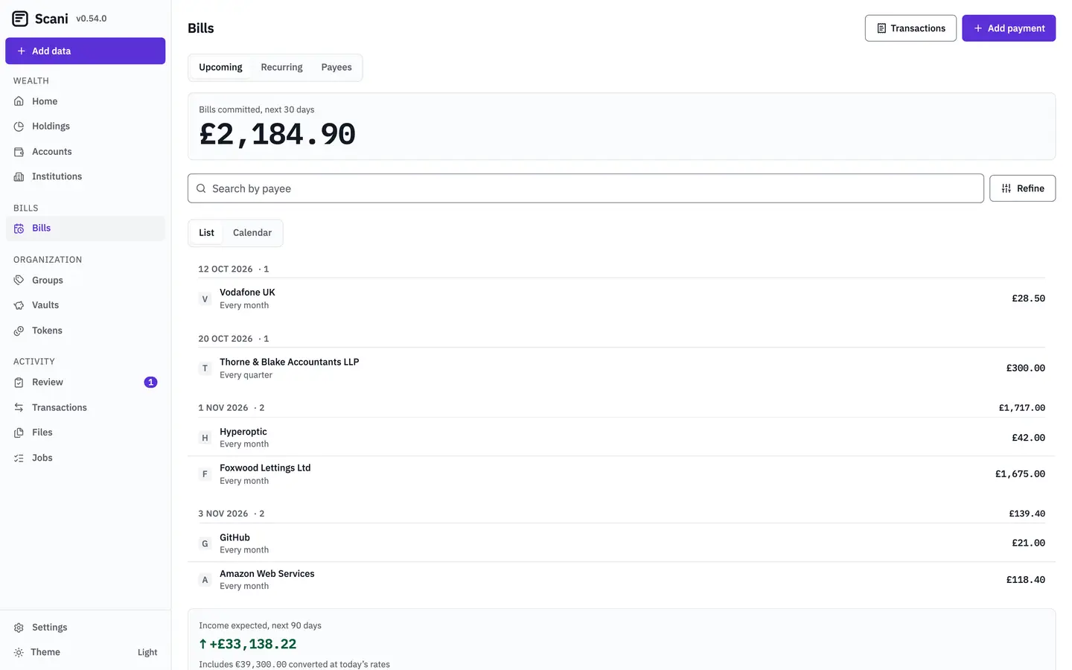1072x670 pixels.
Task: Click the Settings gear icon
Action: [x=19, y=628]
